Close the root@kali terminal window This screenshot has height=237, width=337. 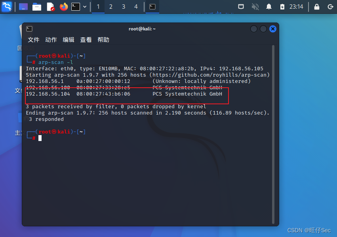click(x=273, y=29)
